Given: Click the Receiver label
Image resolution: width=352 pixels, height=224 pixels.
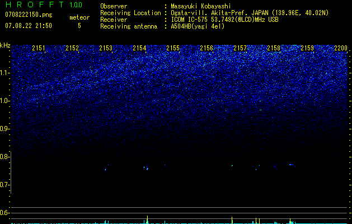Looking at the screenshot, I should tap(114, 20).
